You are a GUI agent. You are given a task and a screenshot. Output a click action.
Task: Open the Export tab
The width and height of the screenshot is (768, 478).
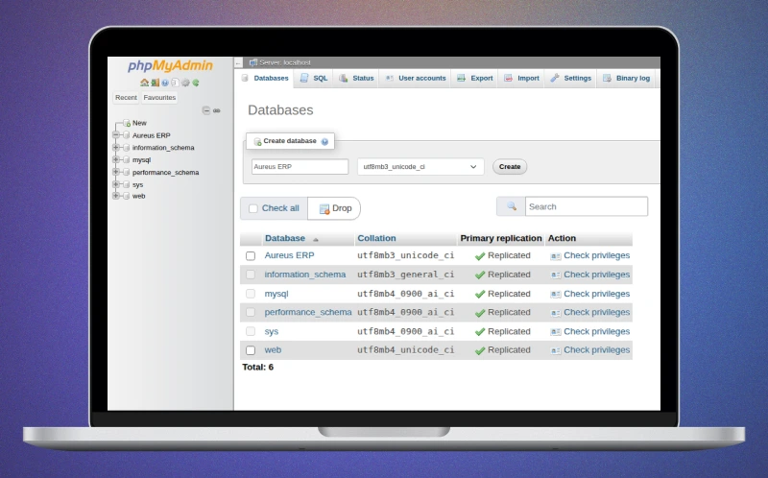[474, 79]
